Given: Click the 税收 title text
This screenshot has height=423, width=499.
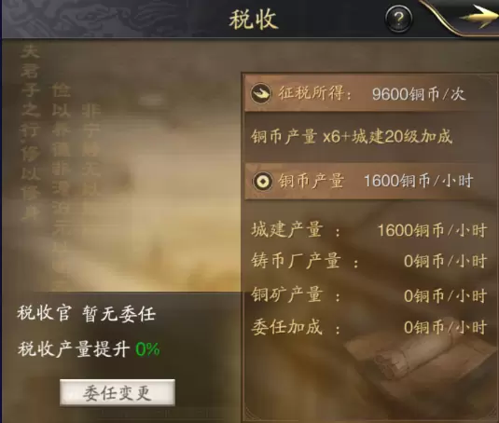Looking at the screenshot, I should [253, 20].
